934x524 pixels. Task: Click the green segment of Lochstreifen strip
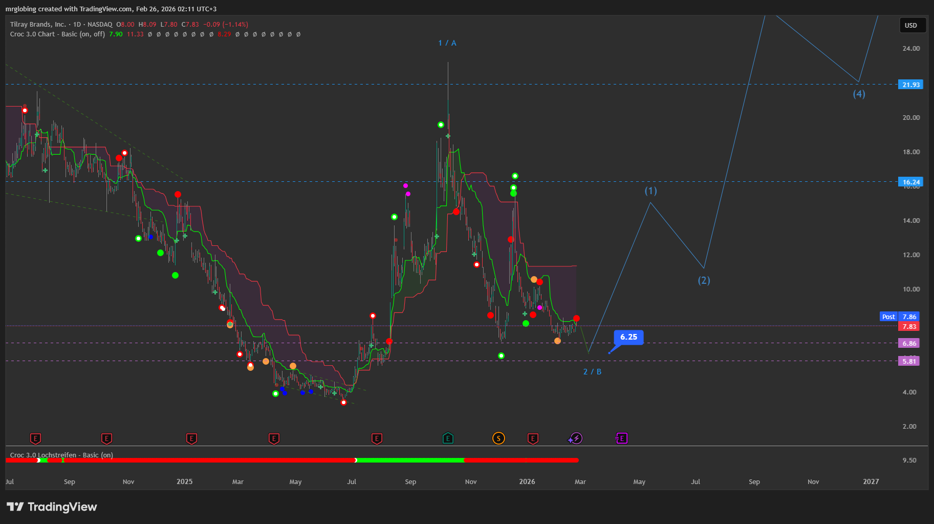click(x=409, y=460)
